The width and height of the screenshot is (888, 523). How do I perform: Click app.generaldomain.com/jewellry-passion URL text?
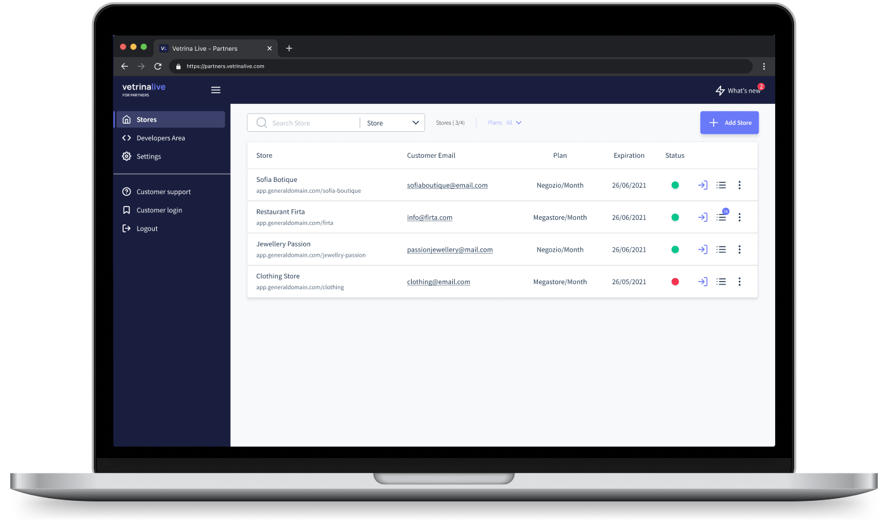point(311,255)
